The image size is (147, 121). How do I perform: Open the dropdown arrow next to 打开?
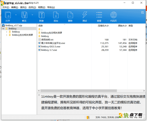tap(16, 15)
